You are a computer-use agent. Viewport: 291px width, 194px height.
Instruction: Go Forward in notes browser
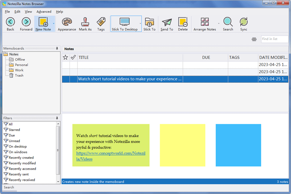(x=26, y=24)
